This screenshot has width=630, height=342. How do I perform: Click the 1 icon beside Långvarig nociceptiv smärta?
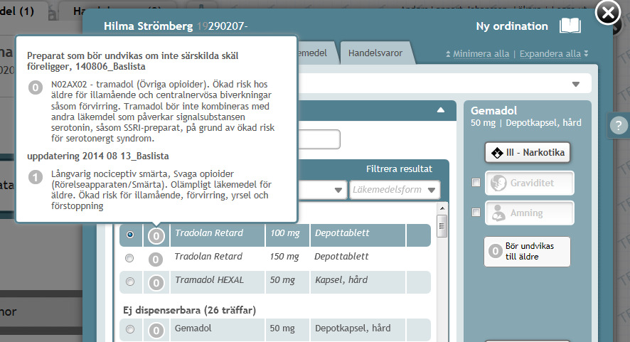pyautogui.click(x=36, y=177)
